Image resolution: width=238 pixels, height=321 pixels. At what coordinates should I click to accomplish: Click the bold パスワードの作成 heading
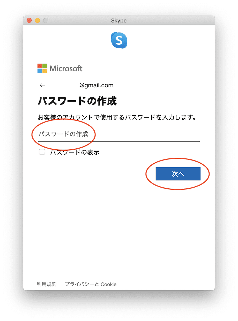click(x=77, y=101)
